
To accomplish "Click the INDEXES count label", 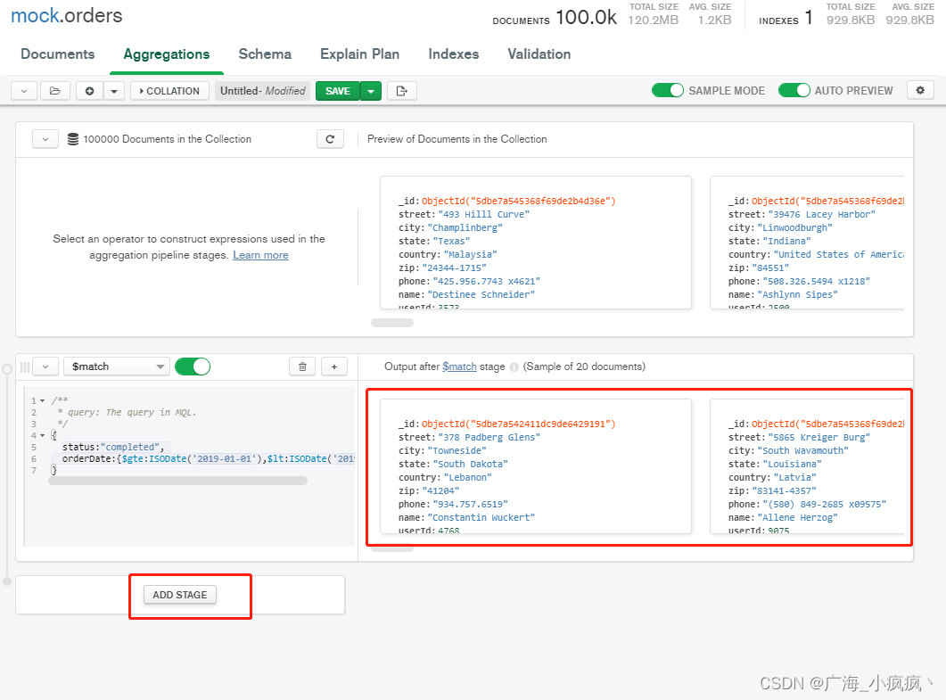I will click(x=778, y=21).
